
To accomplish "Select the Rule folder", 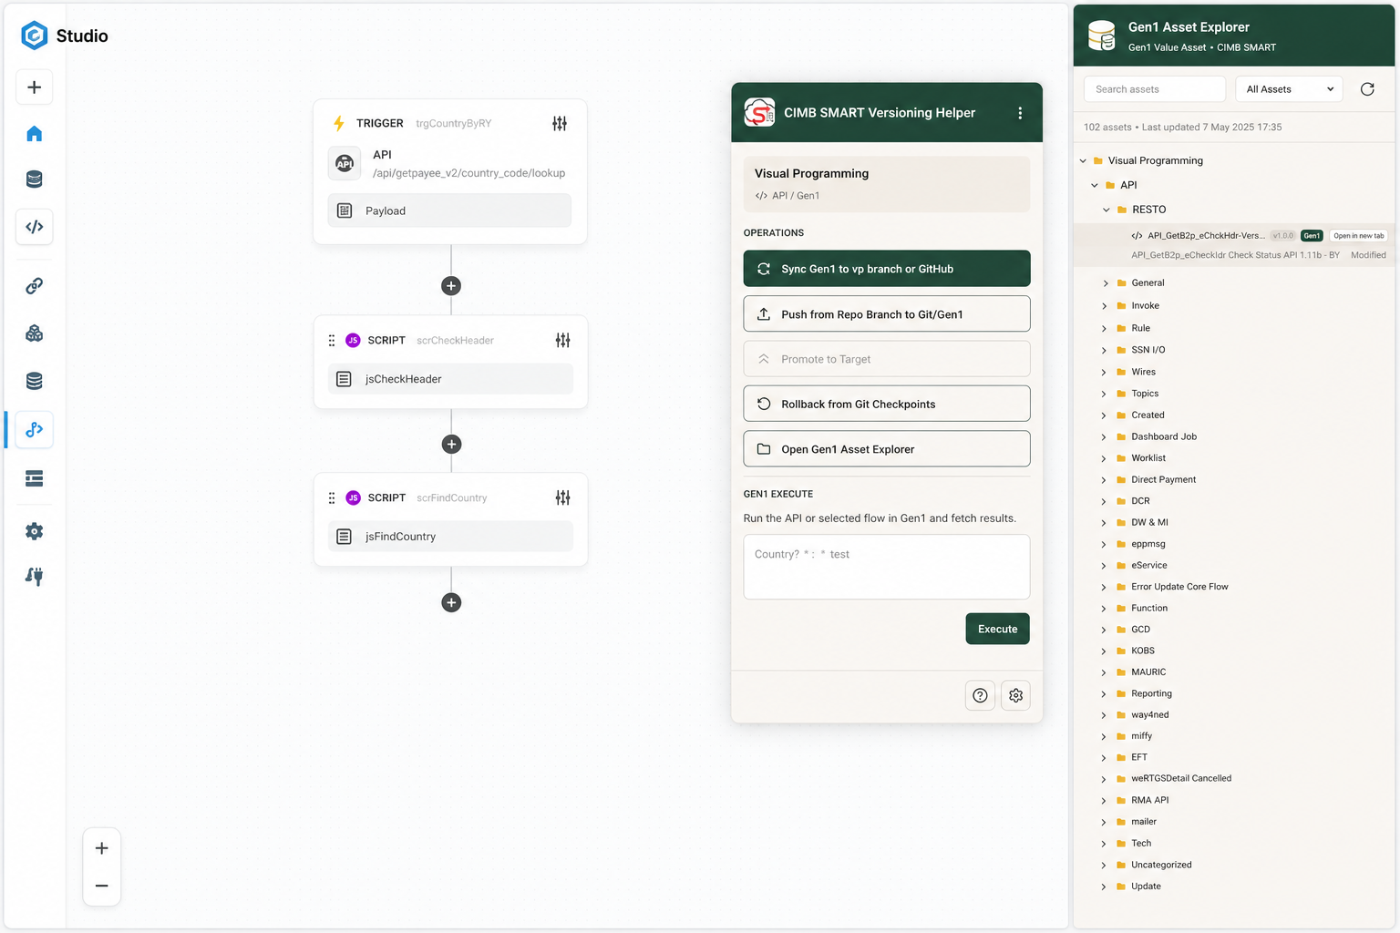I will tap(1139, 328).
